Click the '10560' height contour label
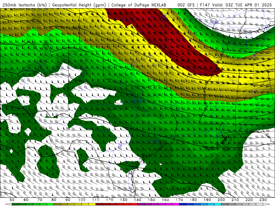This screenshot has width=275, height=206. click(75, 28)
